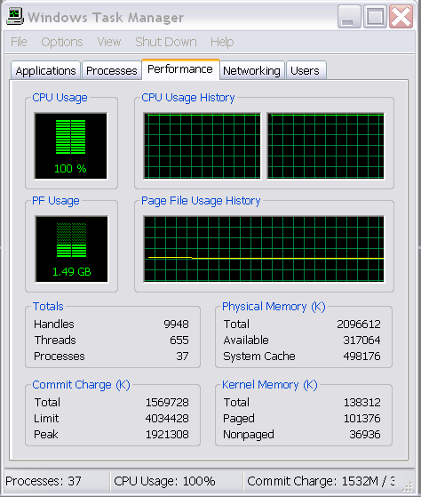Screen dimensions: 421x497
Task: Open the Options menu
Action: (x=62, y=42)
